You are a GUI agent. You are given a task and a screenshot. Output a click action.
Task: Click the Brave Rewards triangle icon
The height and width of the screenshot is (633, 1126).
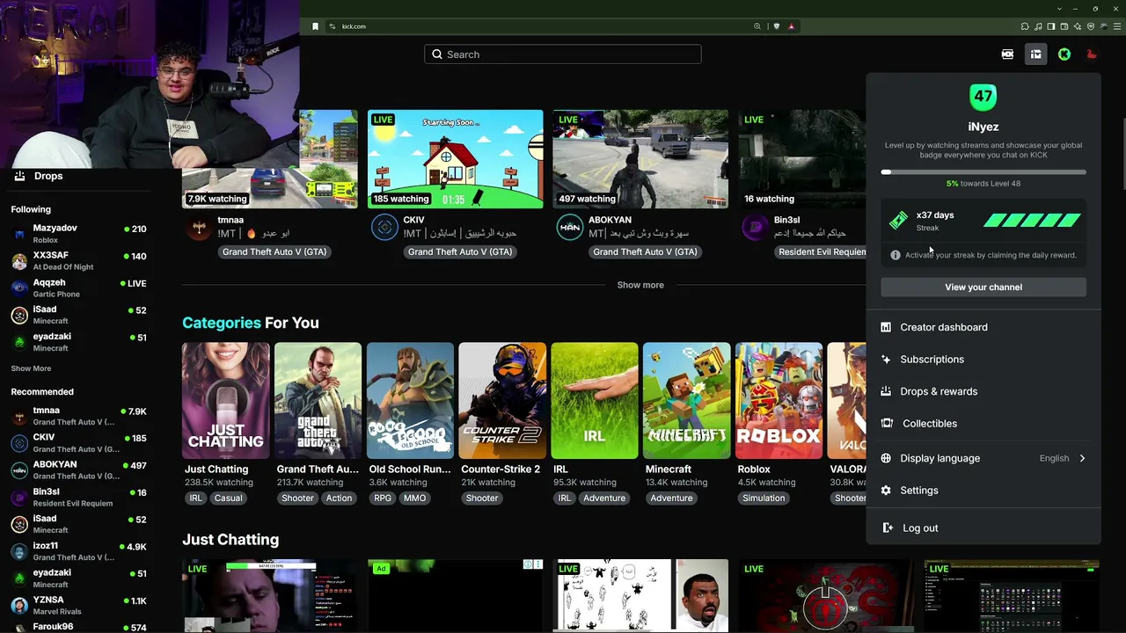[x=791, y=26]
